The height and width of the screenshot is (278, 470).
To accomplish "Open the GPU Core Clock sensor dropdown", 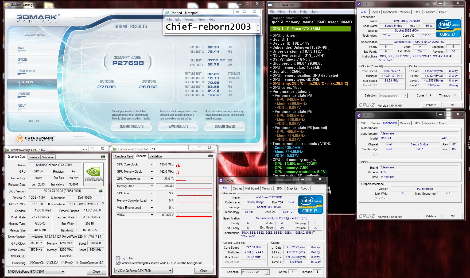I will (x=152, y=164).
